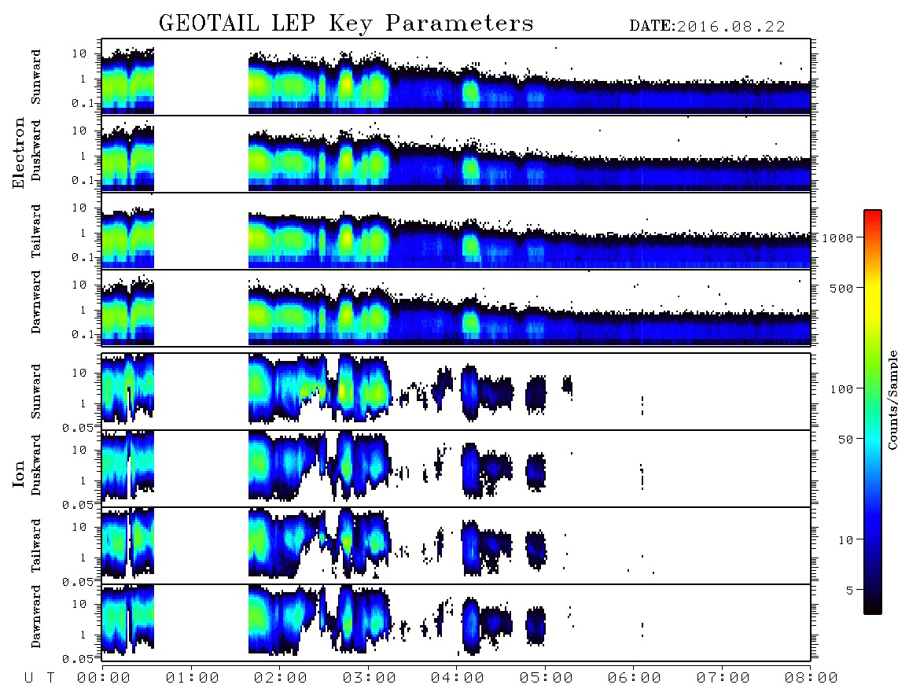898x692 pixels.
Task: Click the Electron Dawnward spectrogram panel
Action: (x=456, y=307)
